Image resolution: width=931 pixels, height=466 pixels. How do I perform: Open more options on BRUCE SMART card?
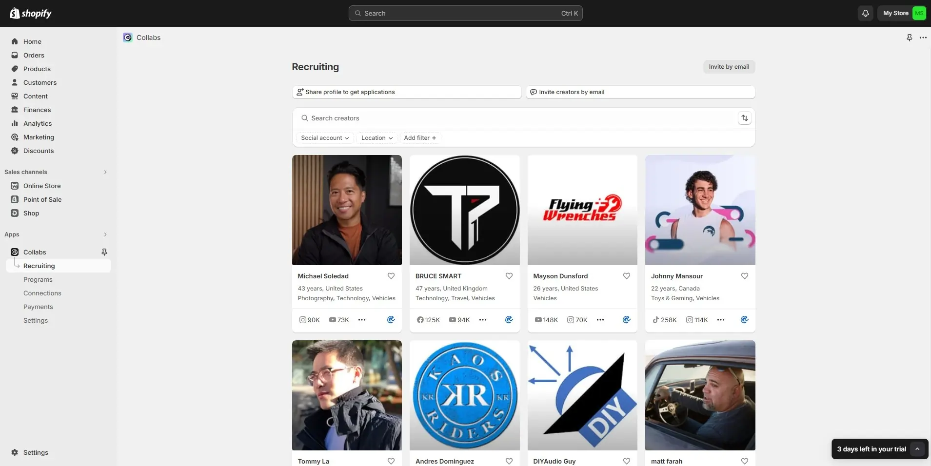[x=483, y=320]
